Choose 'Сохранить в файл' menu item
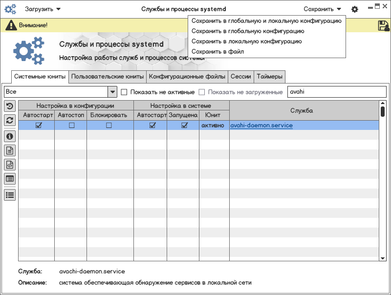Viewport: 391px width, 295px height. [x=217, y=51]
